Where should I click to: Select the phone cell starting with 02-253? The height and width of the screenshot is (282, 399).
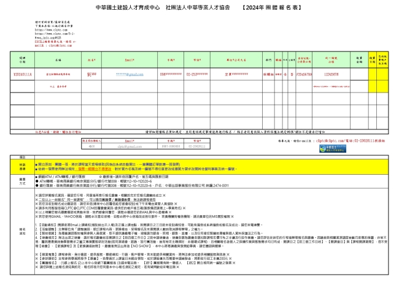point(197,74)
